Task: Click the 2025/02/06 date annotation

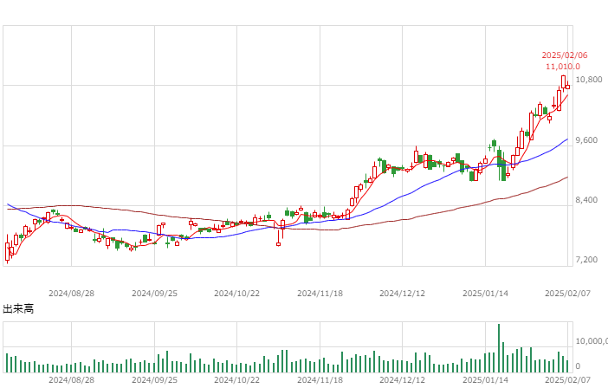Action: (x=564, y=55)
